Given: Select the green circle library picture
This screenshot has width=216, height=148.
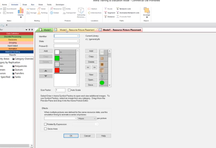Looking at the screenshot, I should pos(103,83).
